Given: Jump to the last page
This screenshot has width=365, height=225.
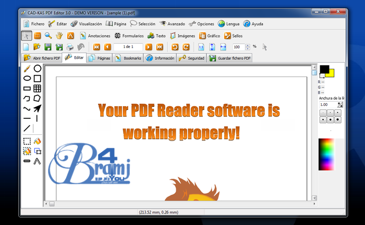Looking at the screenshot, I should (160, 47).
